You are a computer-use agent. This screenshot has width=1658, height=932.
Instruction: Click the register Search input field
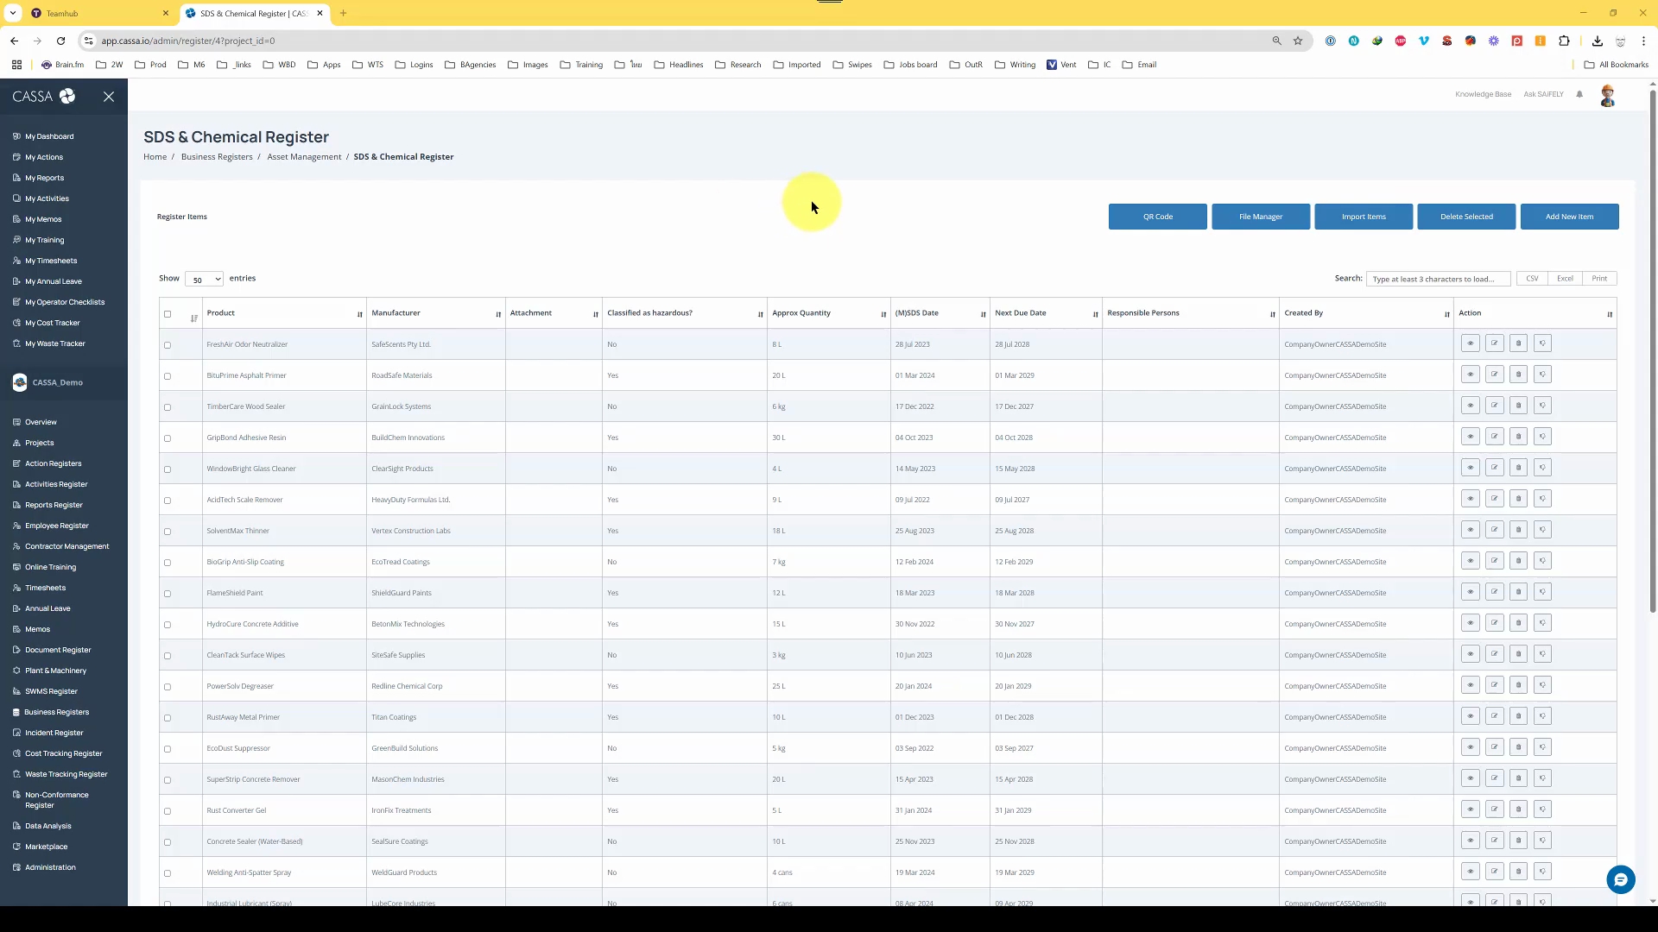coord(1437,279)
